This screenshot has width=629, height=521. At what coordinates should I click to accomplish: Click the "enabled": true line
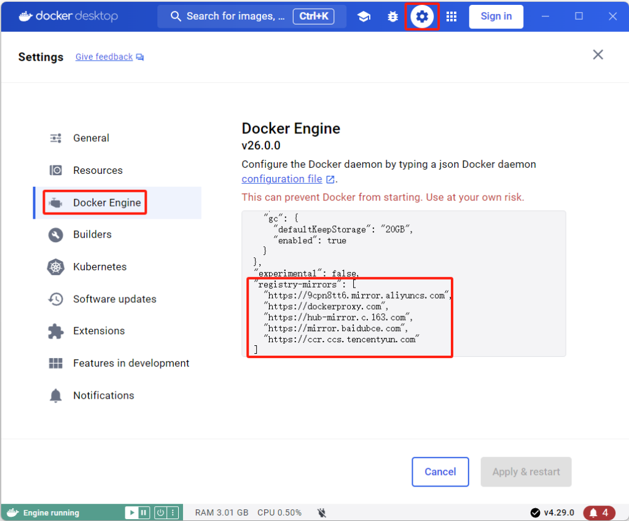(310, 240)
